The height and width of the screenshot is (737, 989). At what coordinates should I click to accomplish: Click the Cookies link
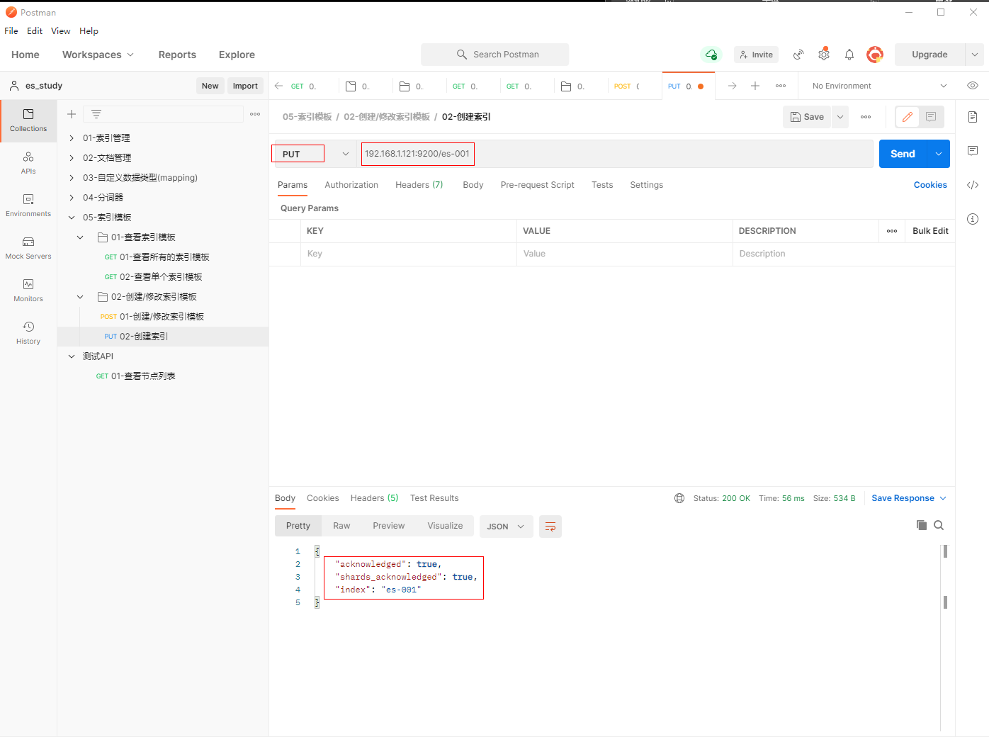click(x=929, y=185)
